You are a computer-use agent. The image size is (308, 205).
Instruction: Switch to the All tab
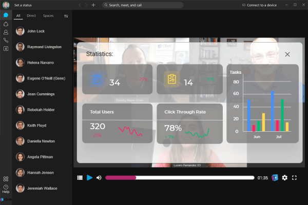point(18,16)
